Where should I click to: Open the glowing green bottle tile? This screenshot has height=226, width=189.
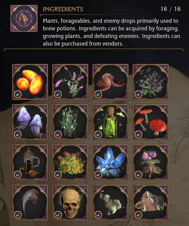pos(110,122)
